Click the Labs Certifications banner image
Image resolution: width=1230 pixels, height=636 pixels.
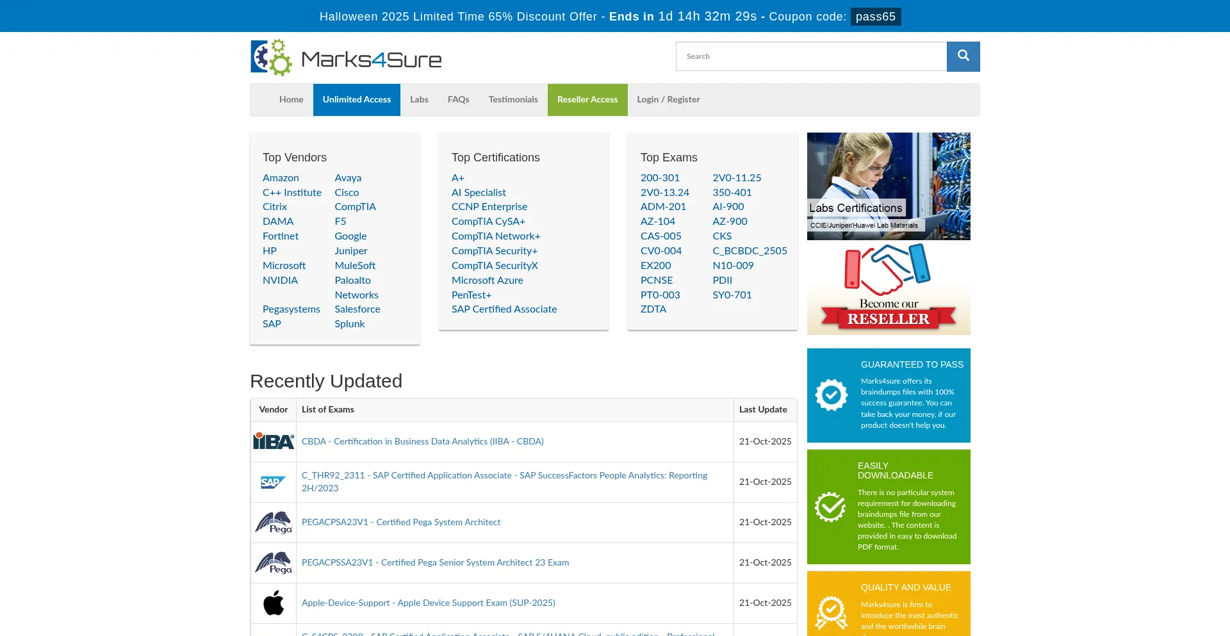pyautogui.click(x=888, y=186)
